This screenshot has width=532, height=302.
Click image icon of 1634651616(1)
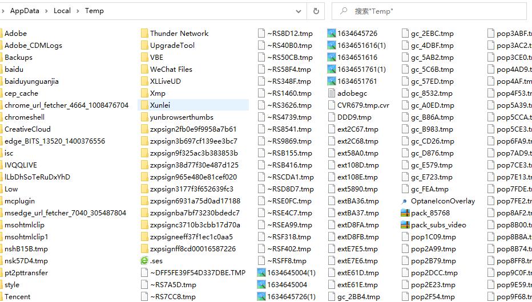331,45
